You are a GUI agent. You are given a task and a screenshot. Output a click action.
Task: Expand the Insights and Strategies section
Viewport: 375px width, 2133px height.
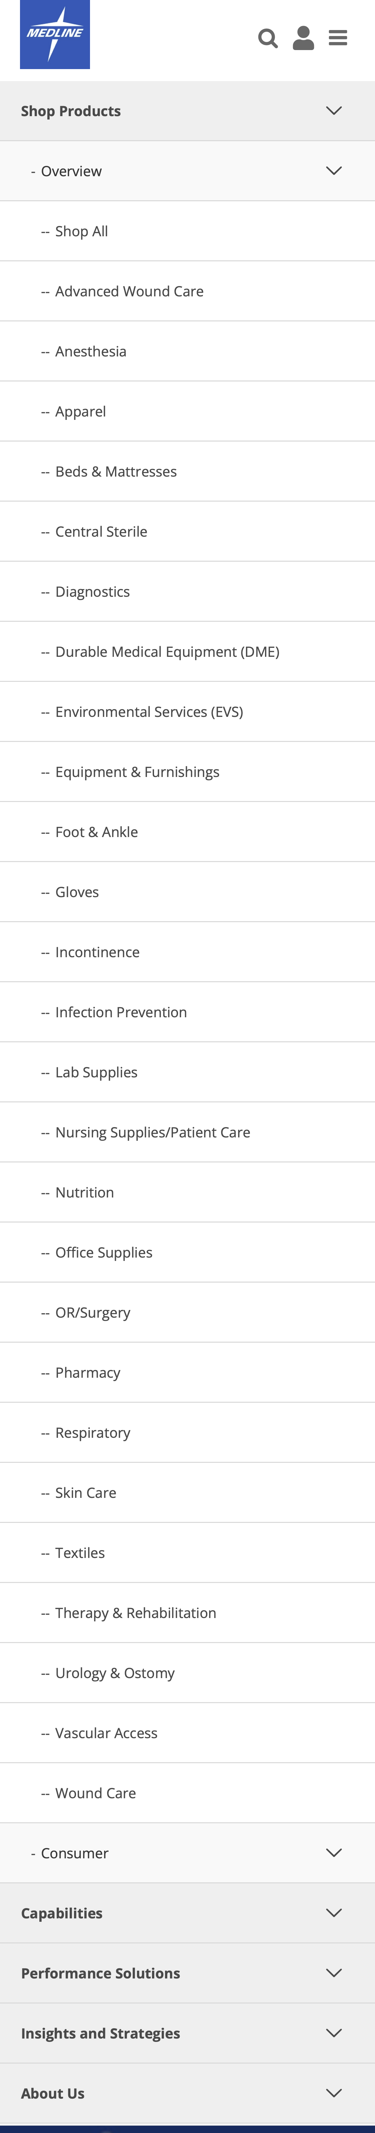click(x=334, y=2033)
